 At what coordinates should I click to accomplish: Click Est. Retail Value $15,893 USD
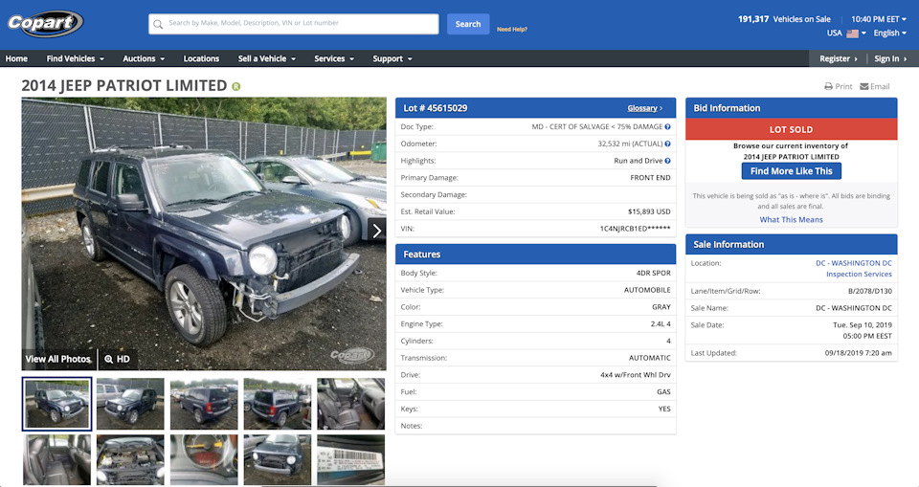pyautogui.click(x=649, y=211)
